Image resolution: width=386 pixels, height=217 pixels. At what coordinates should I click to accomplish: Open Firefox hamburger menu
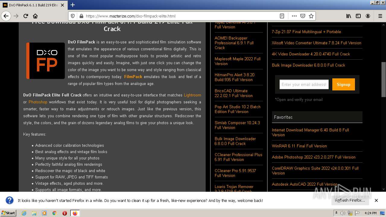point(380,16)
